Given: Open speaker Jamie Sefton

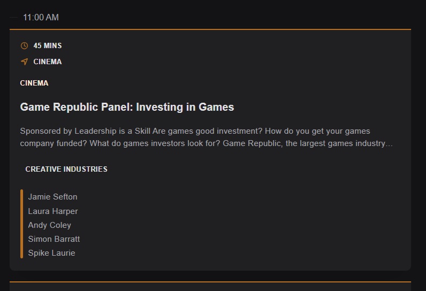Looking at the screenshot, I should tap(52, 197).
